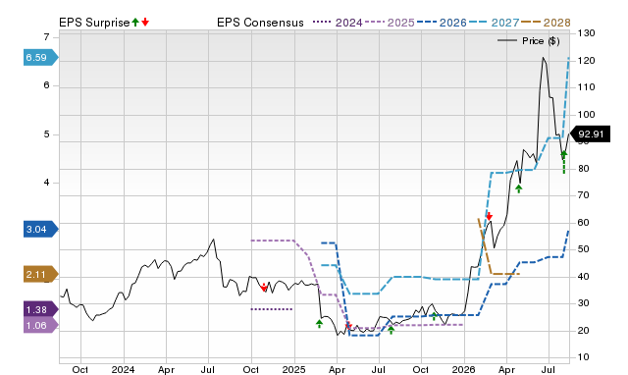Screen dimensions: 628x375
Task: Select the red EPS miss arrow just after April 2025
Action: click(x=348, y=325)
